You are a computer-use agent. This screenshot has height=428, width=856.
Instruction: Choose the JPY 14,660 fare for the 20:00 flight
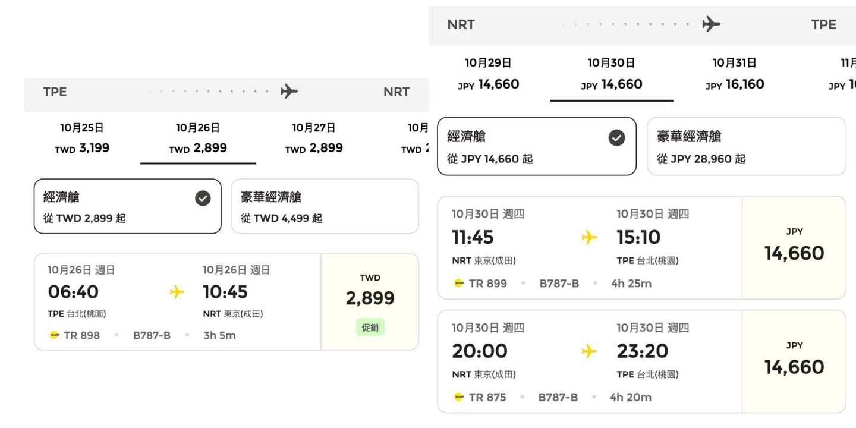pos(794,361)
